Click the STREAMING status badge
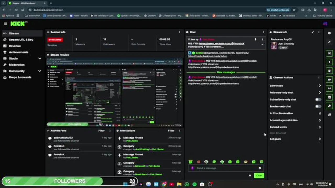This screenshot has height=188, width=335. [55, 40]
